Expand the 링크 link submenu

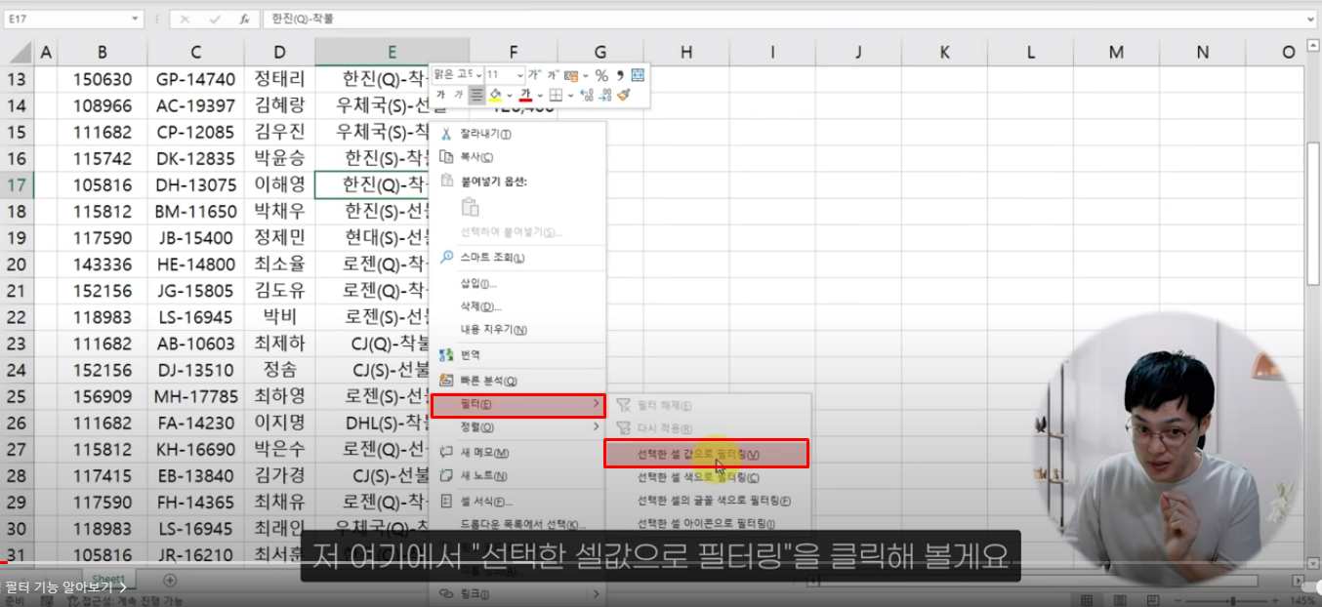tap(517, 593)
